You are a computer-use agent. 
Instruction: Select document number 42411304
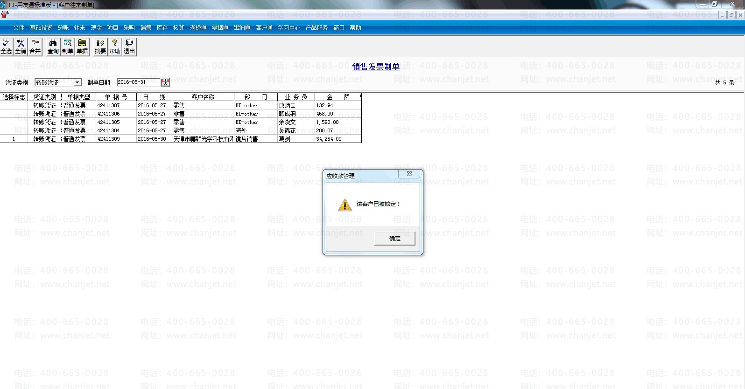pyautogui.click(x=116, y=130)
